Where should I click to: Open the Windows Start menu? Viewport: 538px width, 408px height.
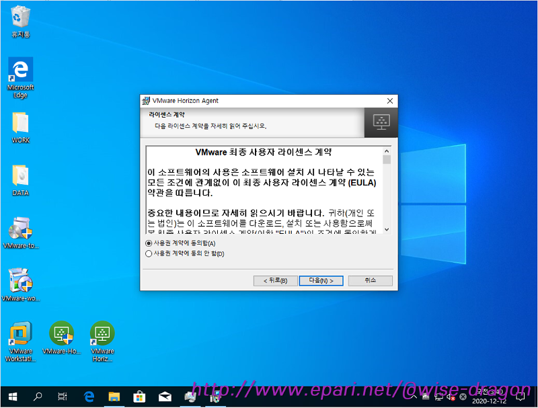coord(13,397)
